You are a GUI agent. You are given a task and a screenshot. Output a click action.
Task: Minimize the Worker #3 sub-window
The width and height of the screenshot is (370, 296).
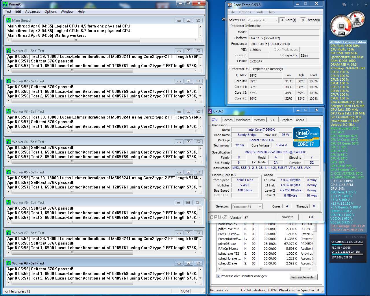pyautogui.click(x=179, y=112)
